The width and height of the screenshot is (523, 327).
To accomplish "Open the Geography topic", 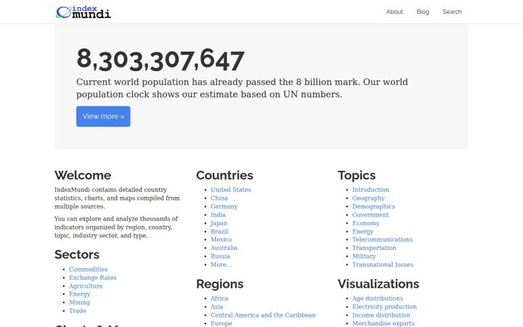I will point(368,198).
